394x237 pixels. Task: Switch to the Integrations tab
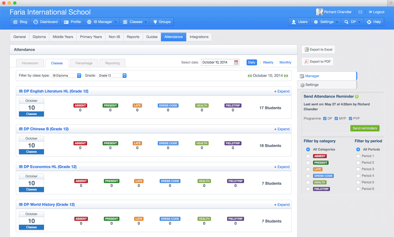(199, 37)
